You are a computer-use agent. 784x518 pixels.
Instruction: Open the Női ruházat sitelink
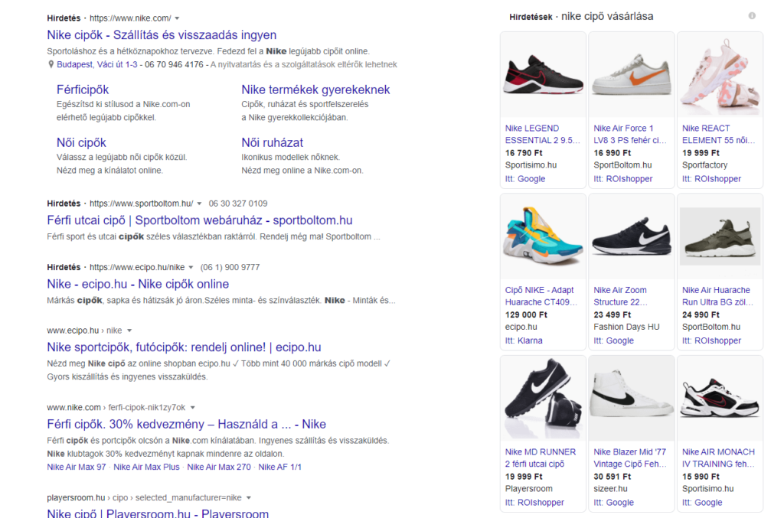(272, 143)
